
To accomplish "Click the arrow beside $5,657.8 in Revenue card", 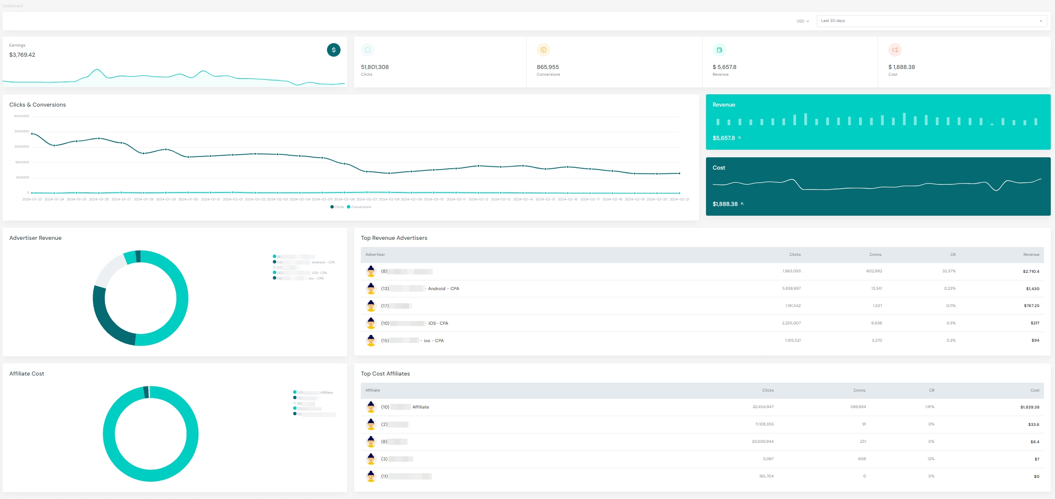I will point(740,138).
